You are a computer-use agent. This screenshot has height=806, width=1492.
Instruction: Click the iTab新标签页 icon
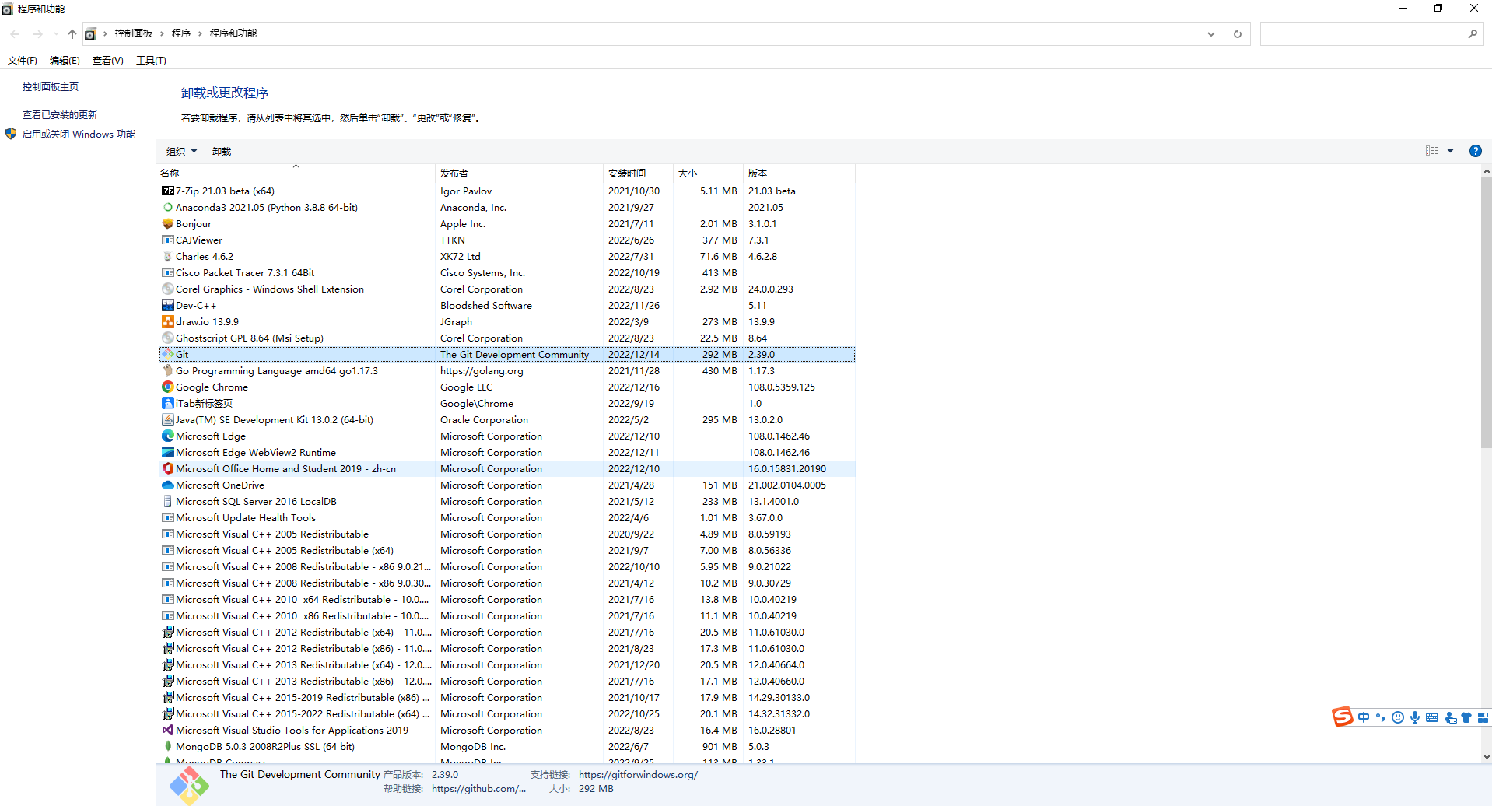(167, 403)
